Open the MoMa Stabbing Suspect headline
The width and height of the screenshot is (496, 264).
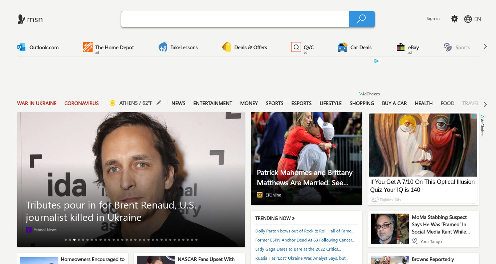pos(440,224)
